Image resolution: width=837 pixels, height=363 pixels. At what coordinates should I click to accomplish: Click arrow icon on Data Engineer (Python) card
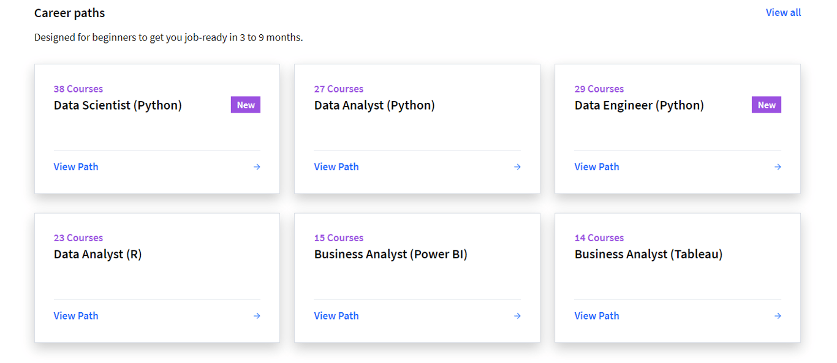[x=778, y=167]
